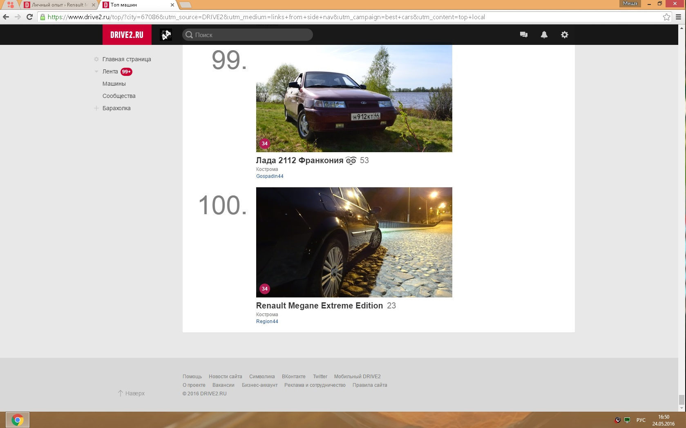The image size is (686, 428).
Task: Click the scrollbar up arrow
Action: [x=681, y=28]
